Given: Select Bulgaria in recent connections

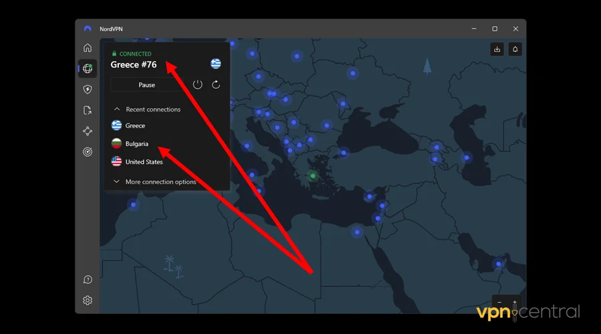Looking at the screenshot, I should click(136, 144).
